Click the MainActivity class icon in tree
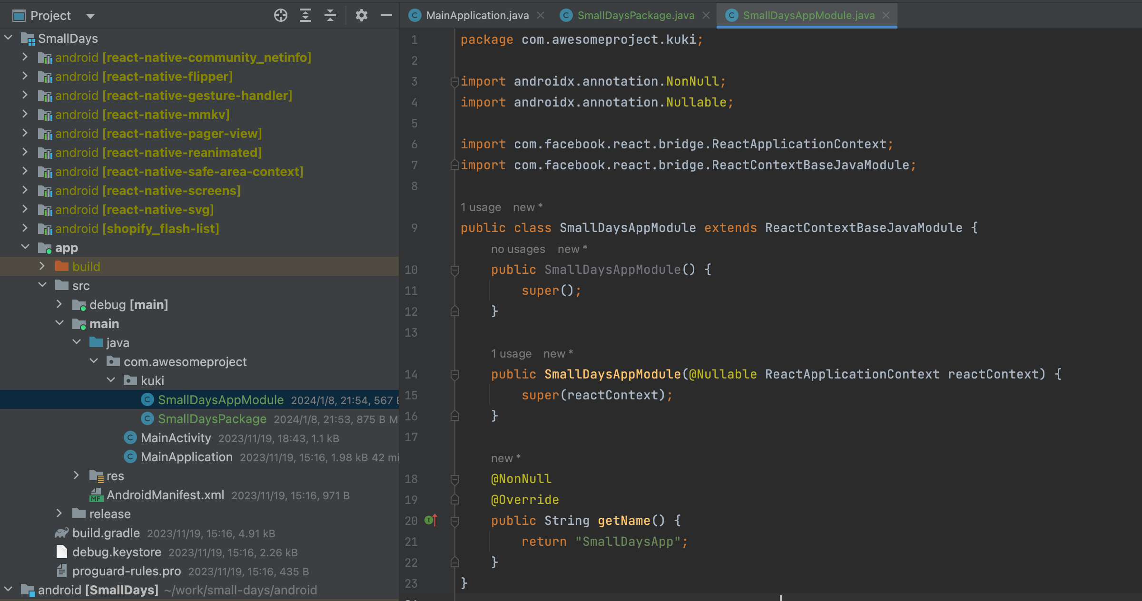 (x=130, y=438)
